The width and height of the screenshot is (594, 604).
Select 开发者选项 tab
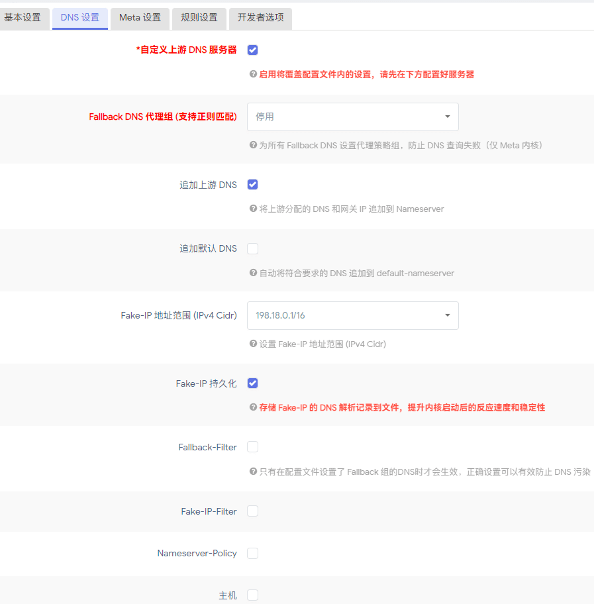(260, 18)
